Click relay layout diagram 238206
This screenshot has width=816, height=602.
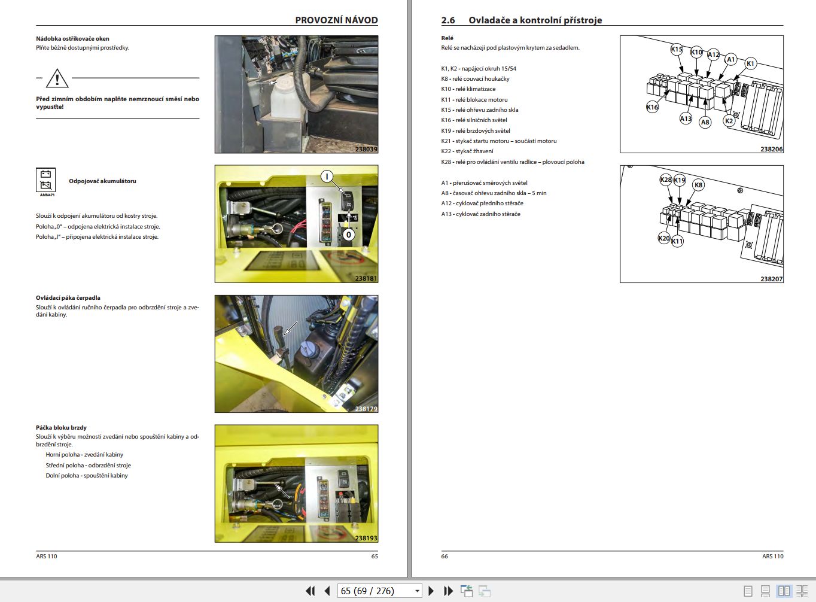click(x=702, y=93)
